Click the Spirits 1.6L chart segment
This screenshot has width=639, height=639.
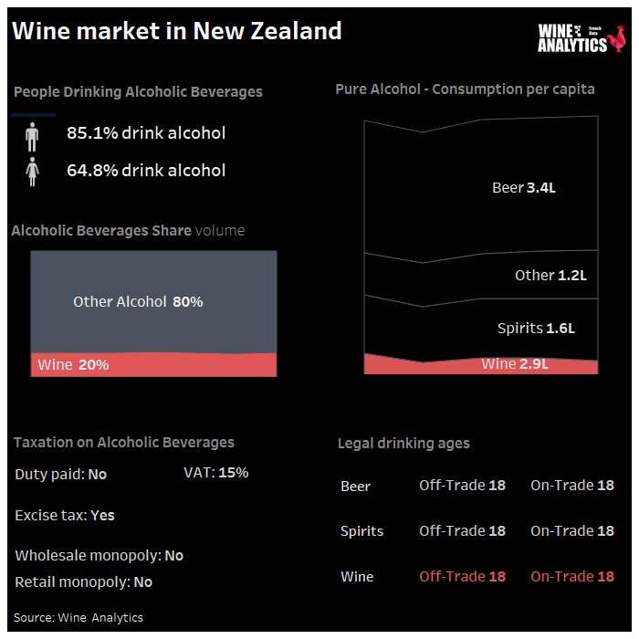pos(481,330)
